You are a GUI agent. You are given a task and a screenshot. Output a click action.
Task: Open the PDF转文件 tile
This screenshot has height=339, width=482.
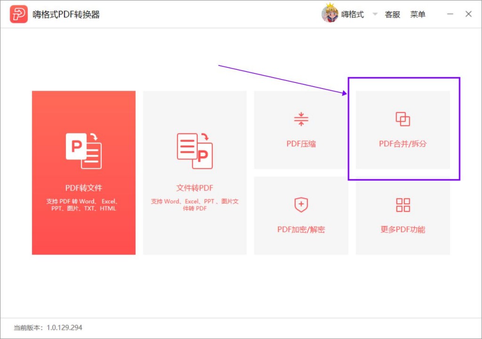click(x=84, y=173)
